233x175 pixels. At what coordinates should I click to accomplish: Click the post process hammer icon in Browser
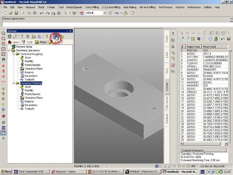56,36
